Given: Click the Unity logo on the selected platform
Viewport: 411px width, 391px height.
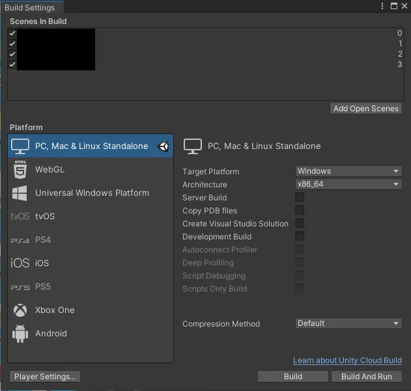Looking at the screenshot, I should pyautogui.click(x=163, y=146).
